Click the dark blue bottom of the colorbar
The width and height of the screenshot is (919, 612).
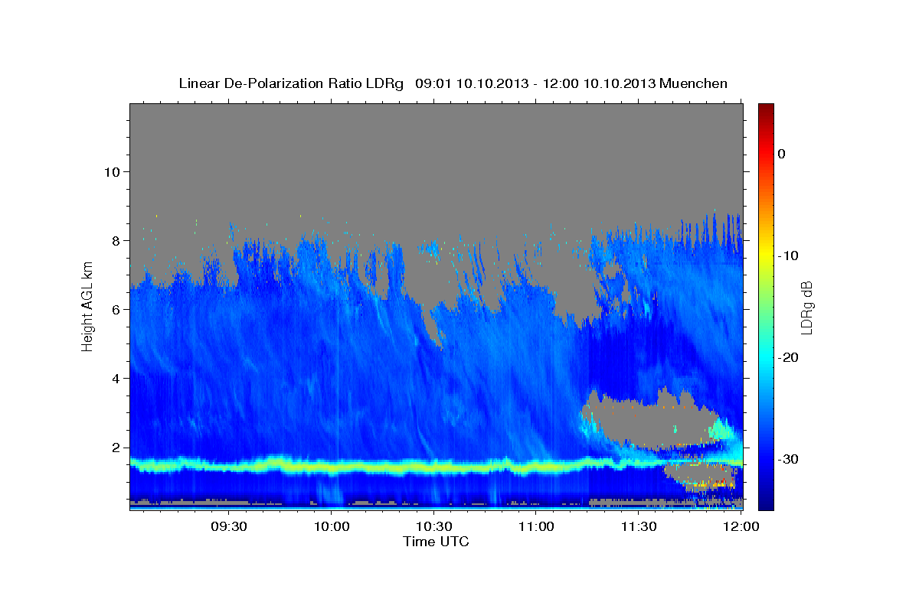click(766, 501)
